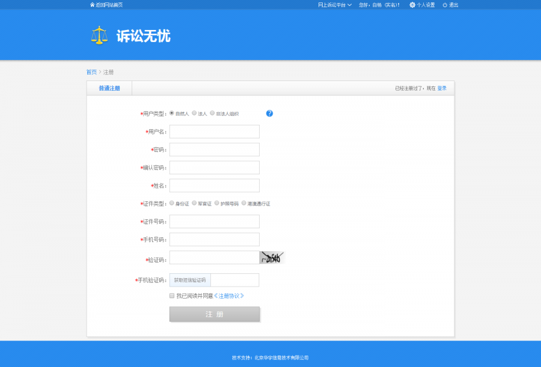Select 护照号码 certificate type

click(216, 203)
